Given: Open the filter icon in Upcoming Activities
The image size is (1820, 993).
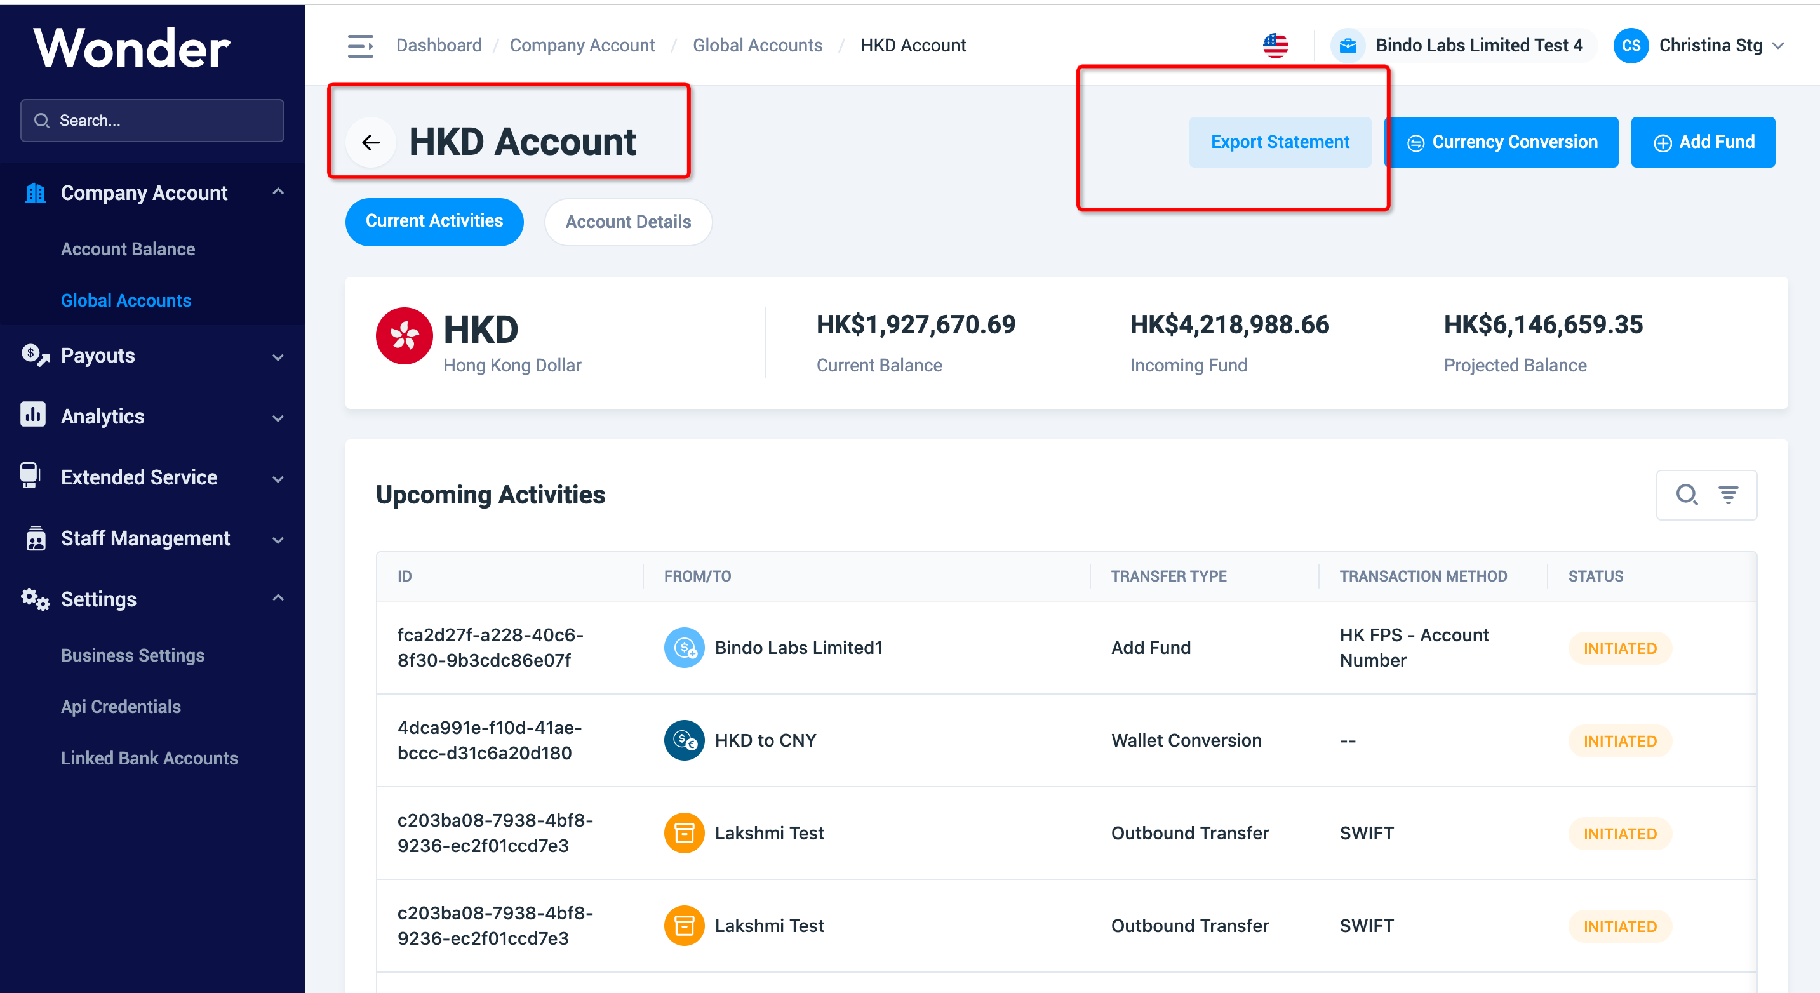Looking at the screenshot, I should [1728, 495].
